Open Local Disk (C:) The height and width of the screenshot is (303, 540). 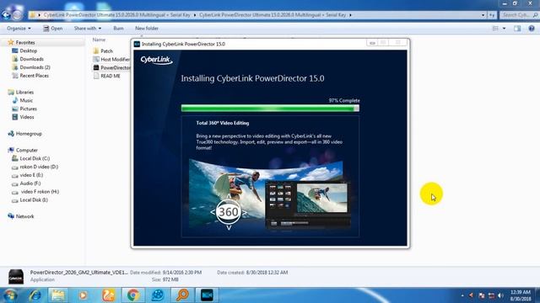(x=31, y=158)
